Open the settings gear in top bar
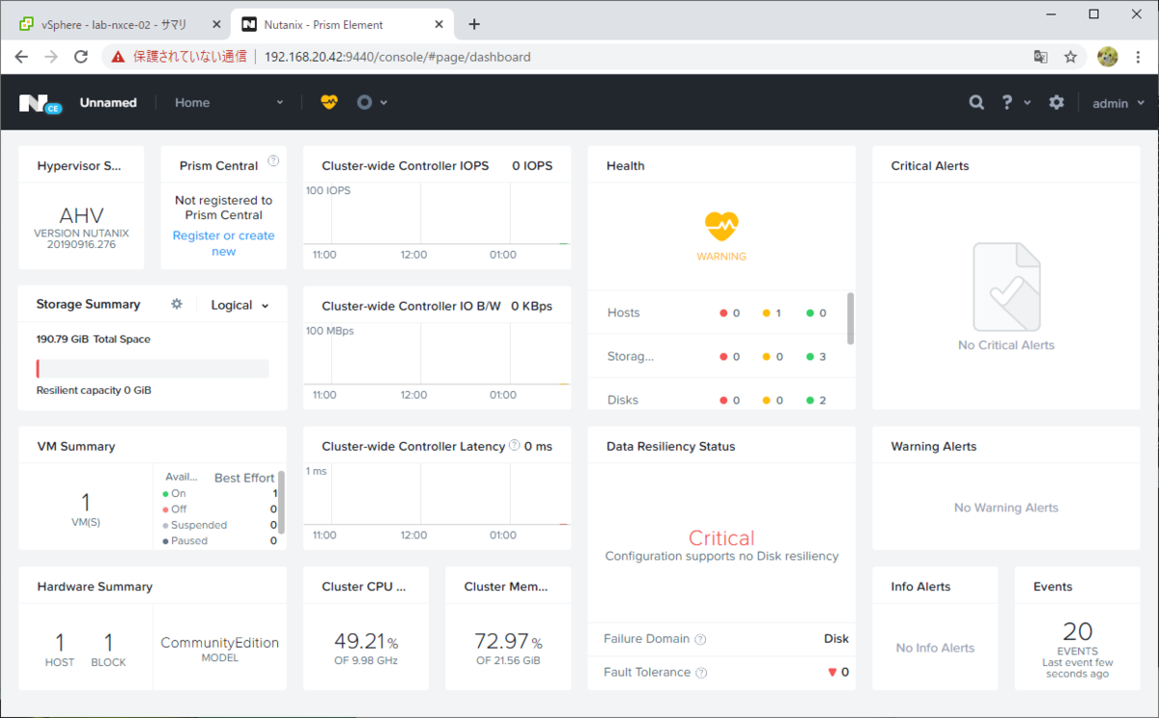 [x=1057, y=102]
